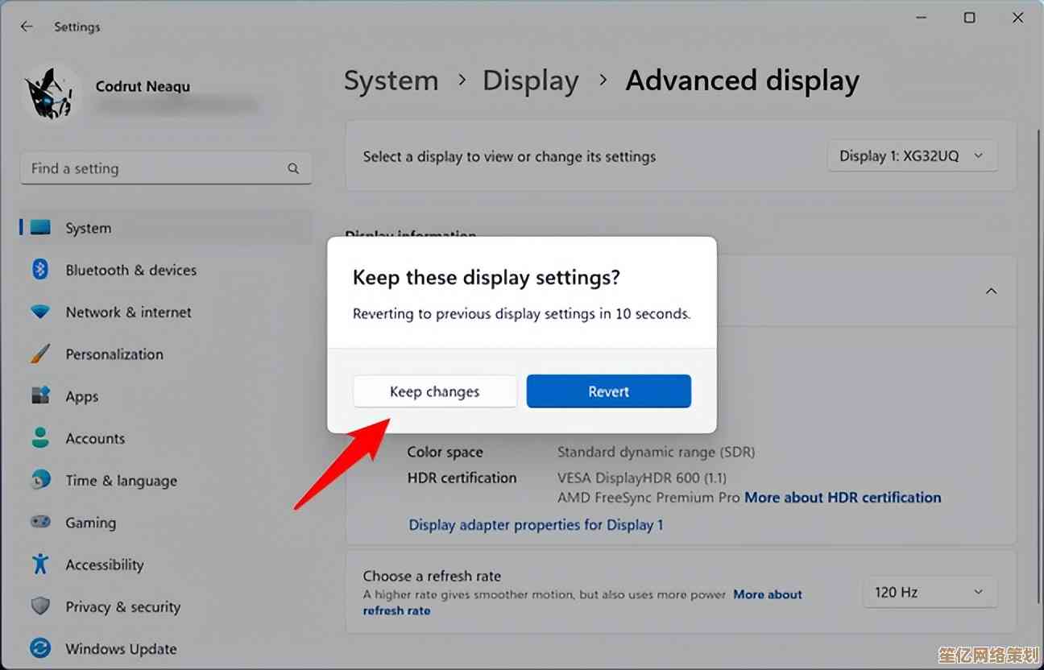Click the Revert button
Viewport: 1044px width, 670px height.
(x=608, y=391)
